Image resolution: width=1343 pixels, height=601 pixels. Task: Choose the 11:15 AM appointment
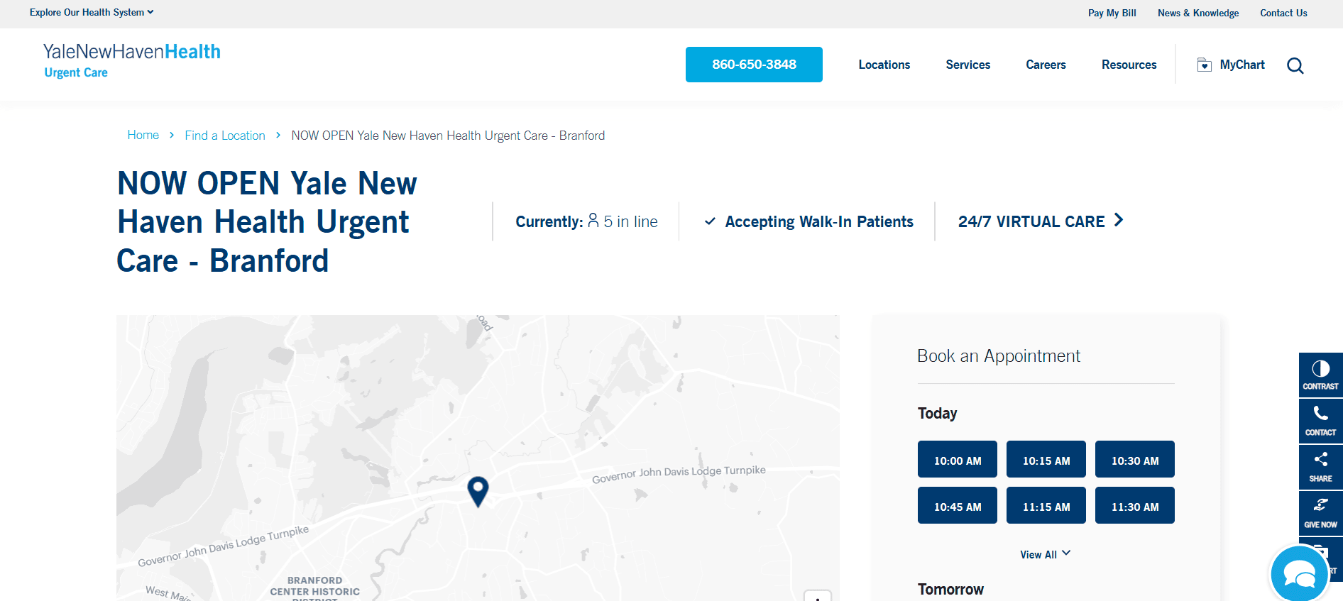click(1046, 505)
